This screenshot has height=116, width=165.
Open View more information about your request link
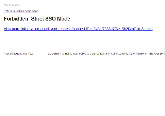78,29
